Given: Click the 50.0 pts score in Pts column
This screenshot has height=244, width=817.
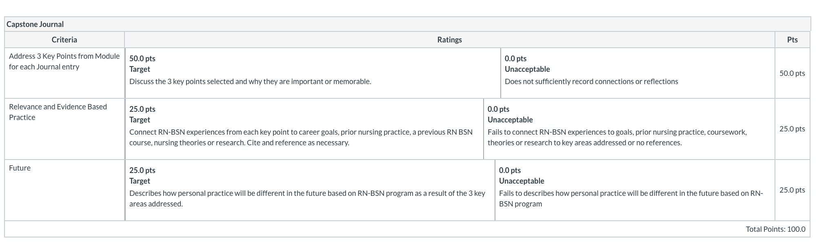Looking at the screenshot, I should click(x=792, y=73).
